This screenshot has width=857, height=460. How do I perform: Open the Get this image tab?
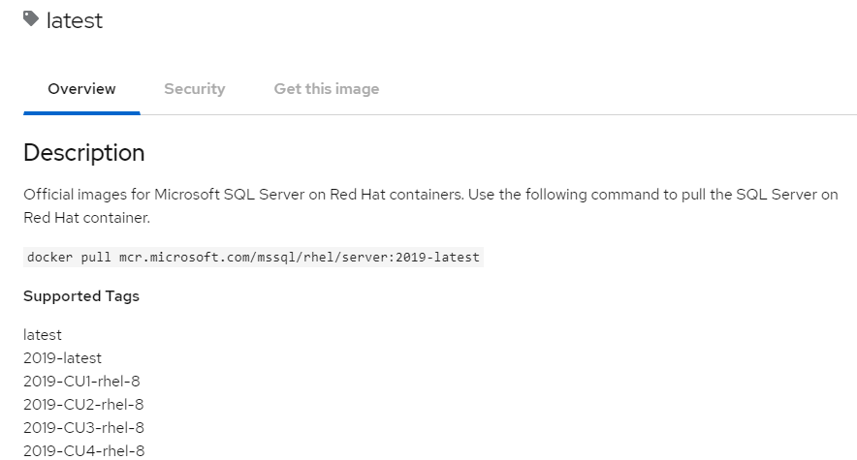tap(327, 89)
